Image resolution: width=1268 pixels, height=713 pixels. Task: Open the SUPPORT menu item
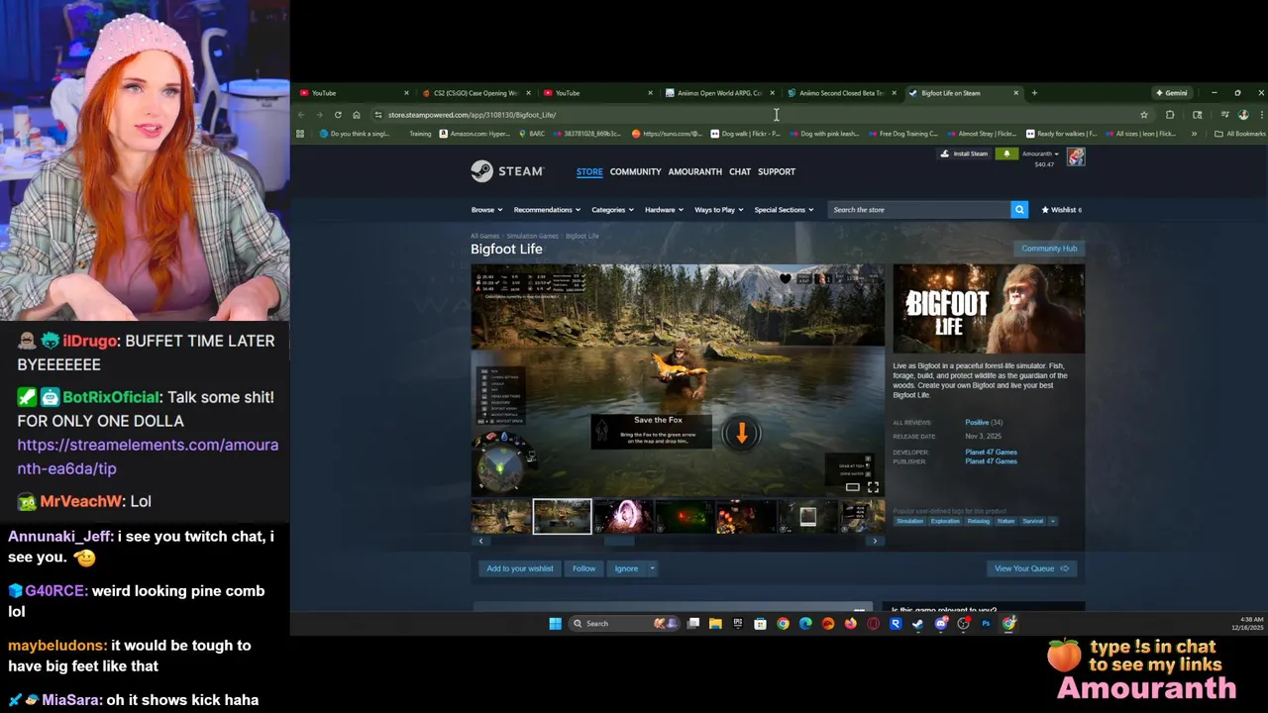tap(777, 171)
